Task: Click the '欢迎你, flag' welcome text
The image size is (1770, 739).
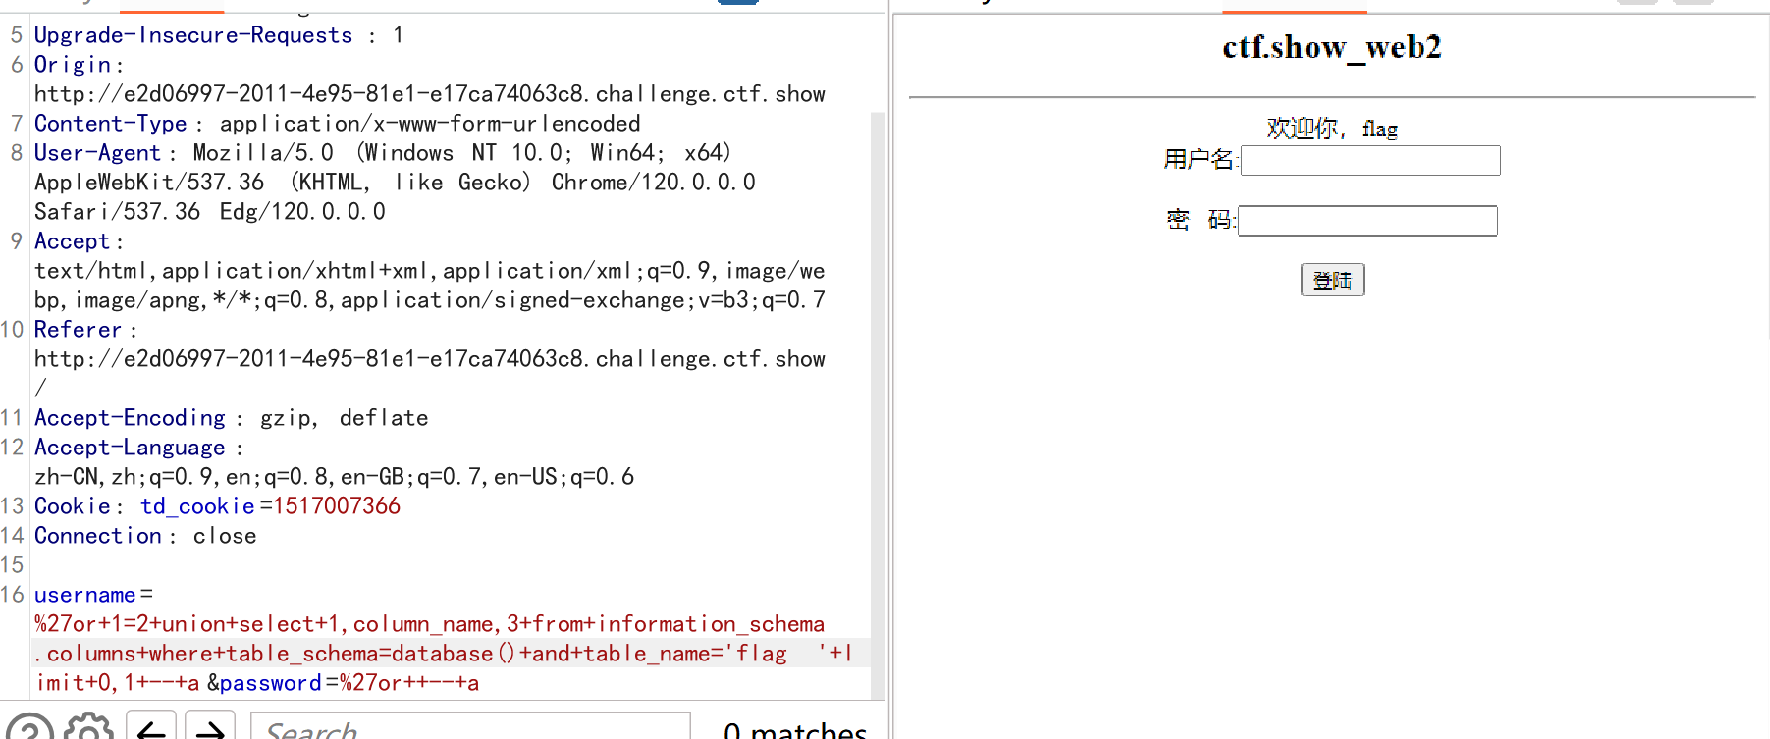Action: click(1332, 129)
